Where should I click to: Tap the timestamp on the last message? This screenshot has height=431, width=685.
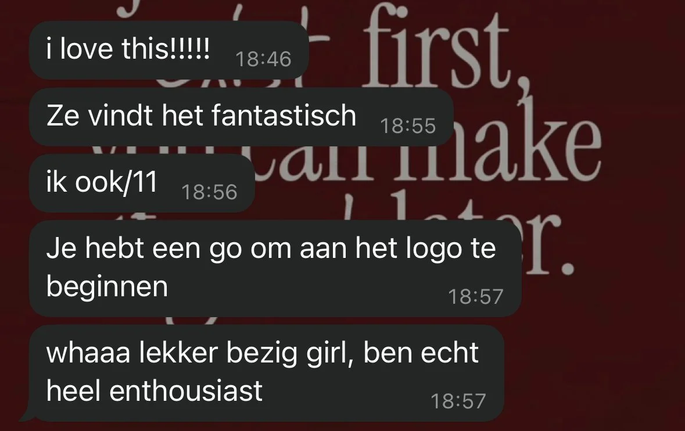(x=458, y=401)
